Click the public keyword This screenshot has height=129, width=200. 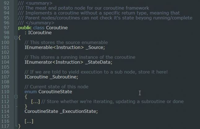25,28
